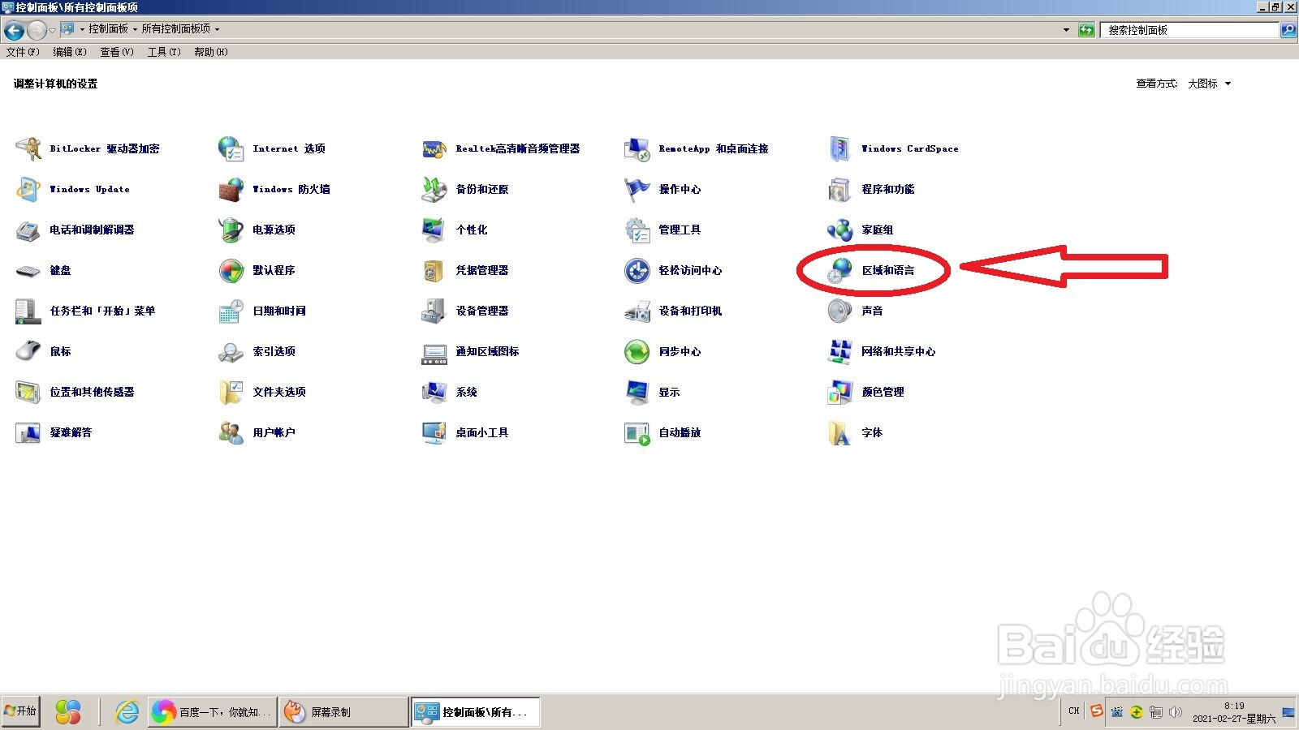Open the 声音 icon

[x=840, y=311]
